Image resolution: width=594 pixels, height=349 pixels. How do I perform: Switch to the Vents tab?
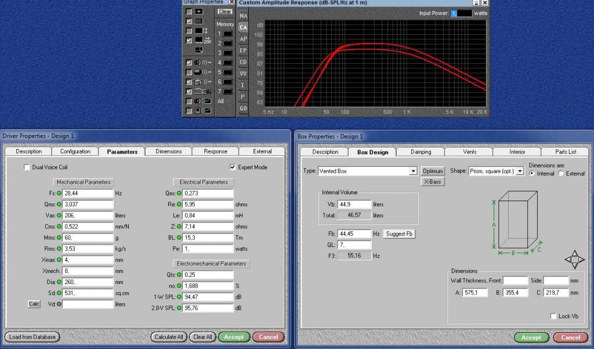(470, 152)
